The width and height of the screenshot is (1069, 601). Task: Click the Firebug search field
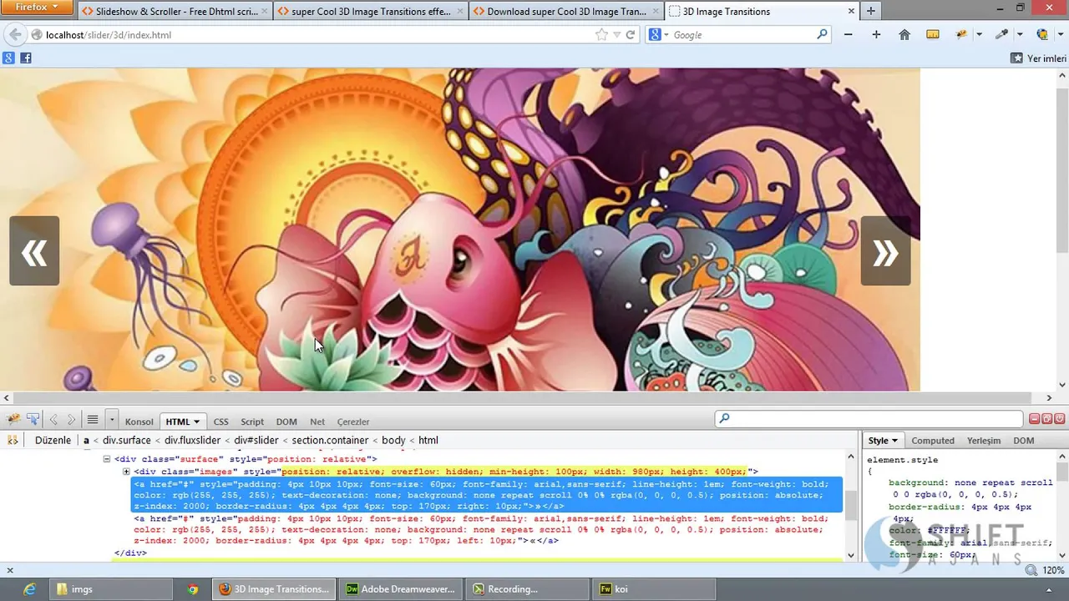coord(869,418)
